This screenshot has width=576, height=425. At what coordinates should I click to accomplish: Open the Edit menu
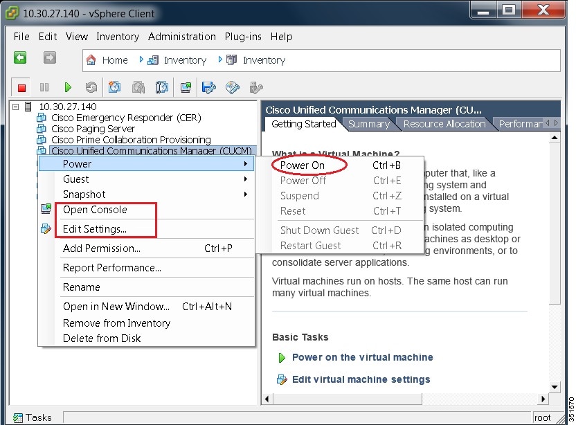tap(48, 37)
